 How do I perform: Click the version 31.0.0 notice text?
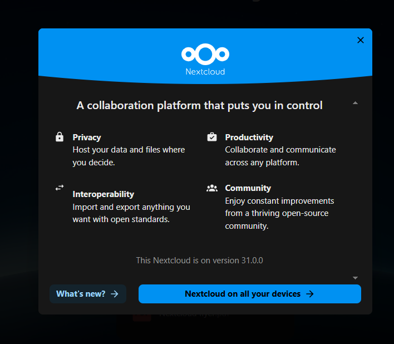pos(200,261)
